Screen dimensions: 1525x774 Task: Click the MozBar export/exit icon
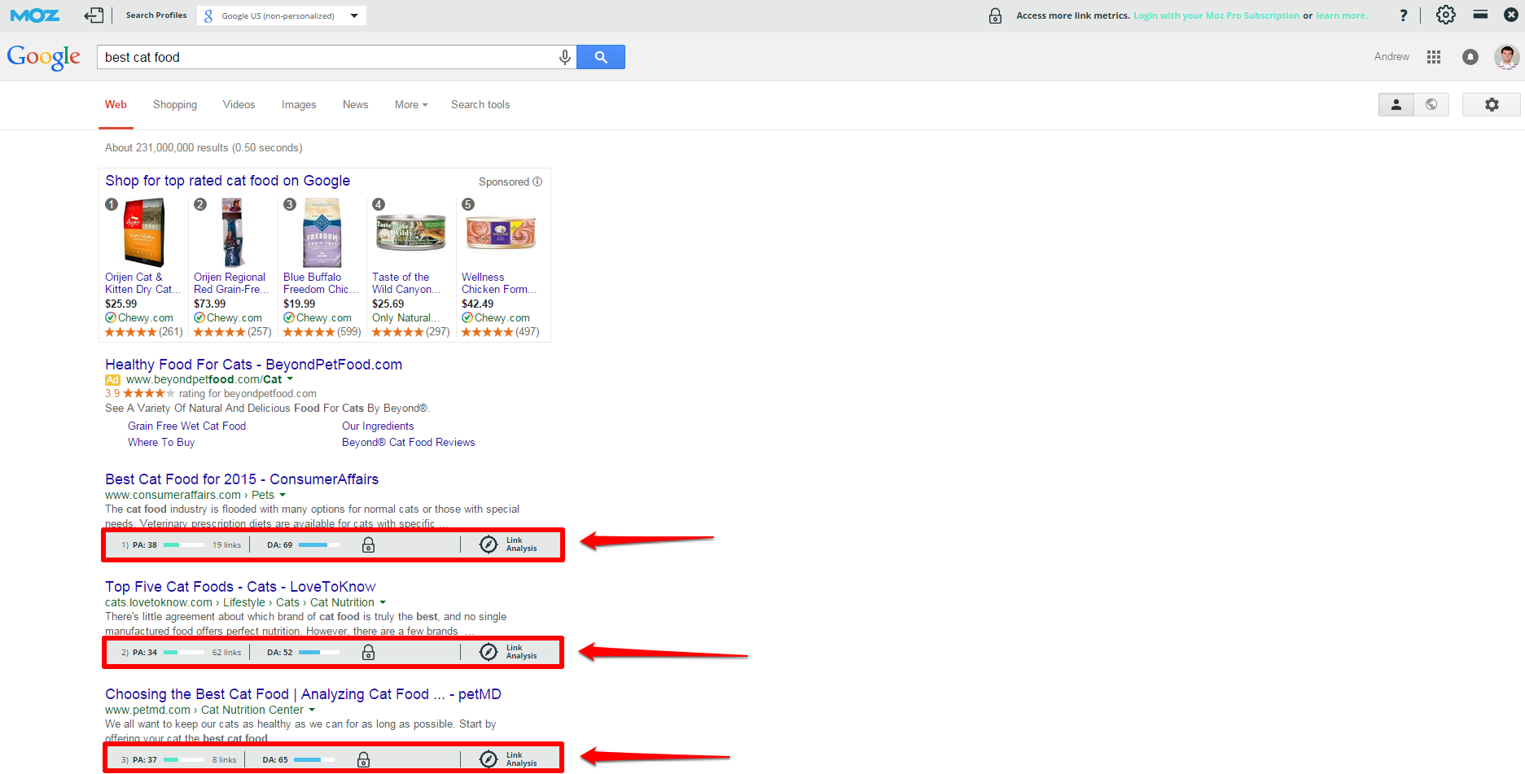tap(94, 15)
